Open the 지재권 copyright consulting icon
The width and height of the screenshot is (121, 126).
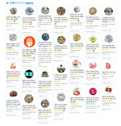click(77, 91)
